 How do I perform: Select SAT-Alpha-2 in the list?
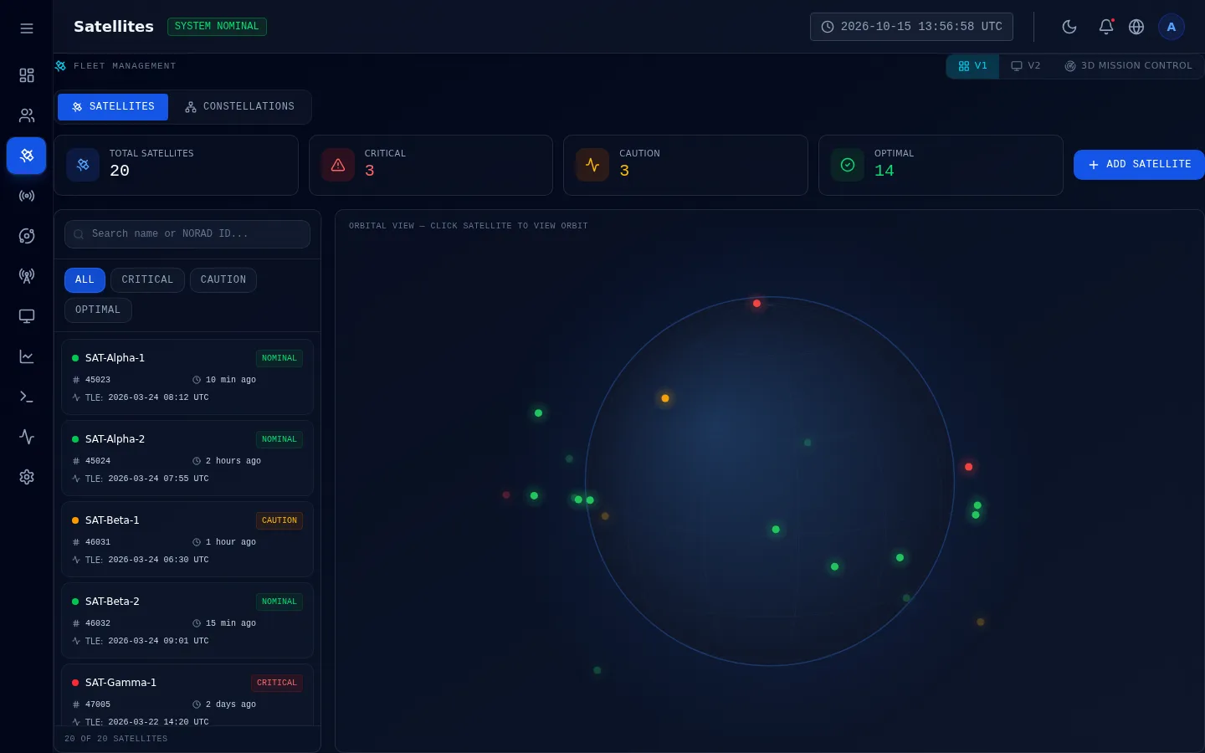(x=187, y=458)
